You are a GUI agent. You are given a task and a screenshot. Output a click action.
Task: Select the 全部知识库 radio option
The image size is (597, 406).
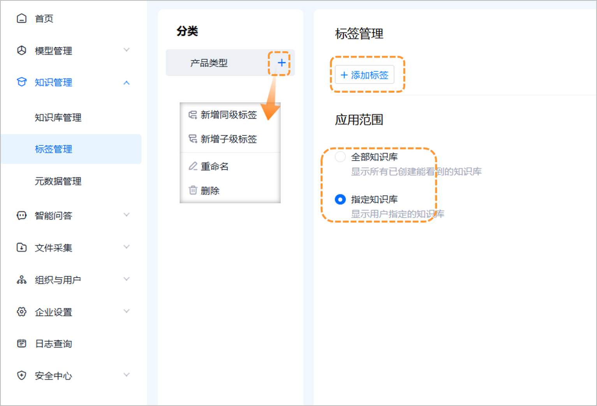tap(340, 157)
